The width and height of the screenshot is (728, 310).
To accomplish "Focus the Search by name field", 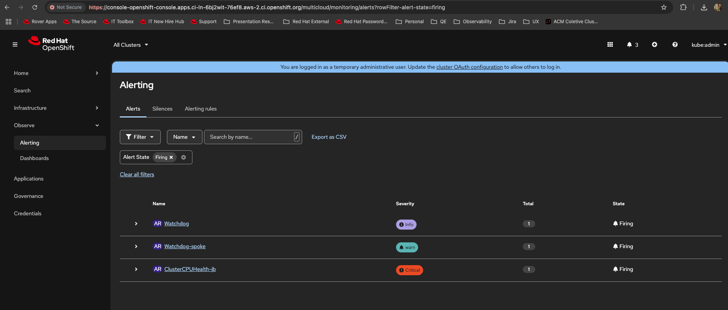I will pyautogui.click(x=253, y=137).
